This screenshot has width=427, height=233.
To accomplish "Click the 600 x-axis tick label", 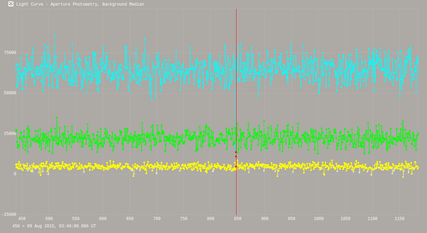I will click(x=103, y=219).
